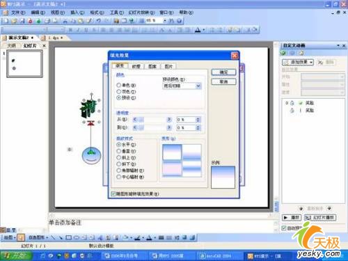Click the To transparency spinner arrows
Screen dimensions: 348x261
[198, 127]
